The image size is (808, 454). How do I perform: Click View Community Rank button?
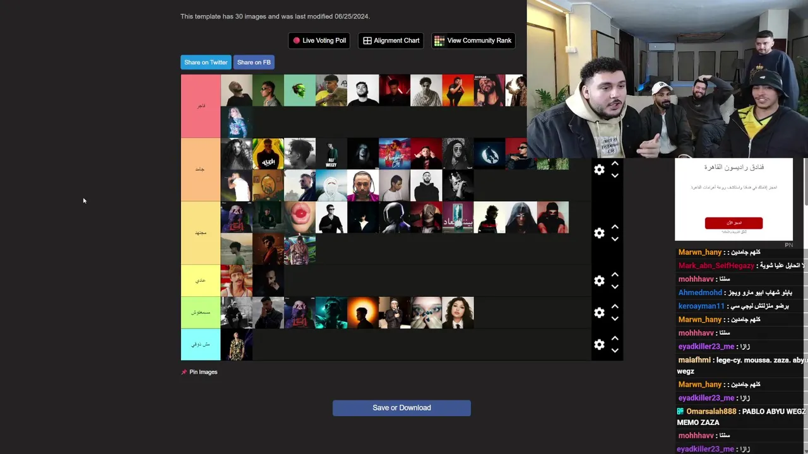[x=473, y=40]
